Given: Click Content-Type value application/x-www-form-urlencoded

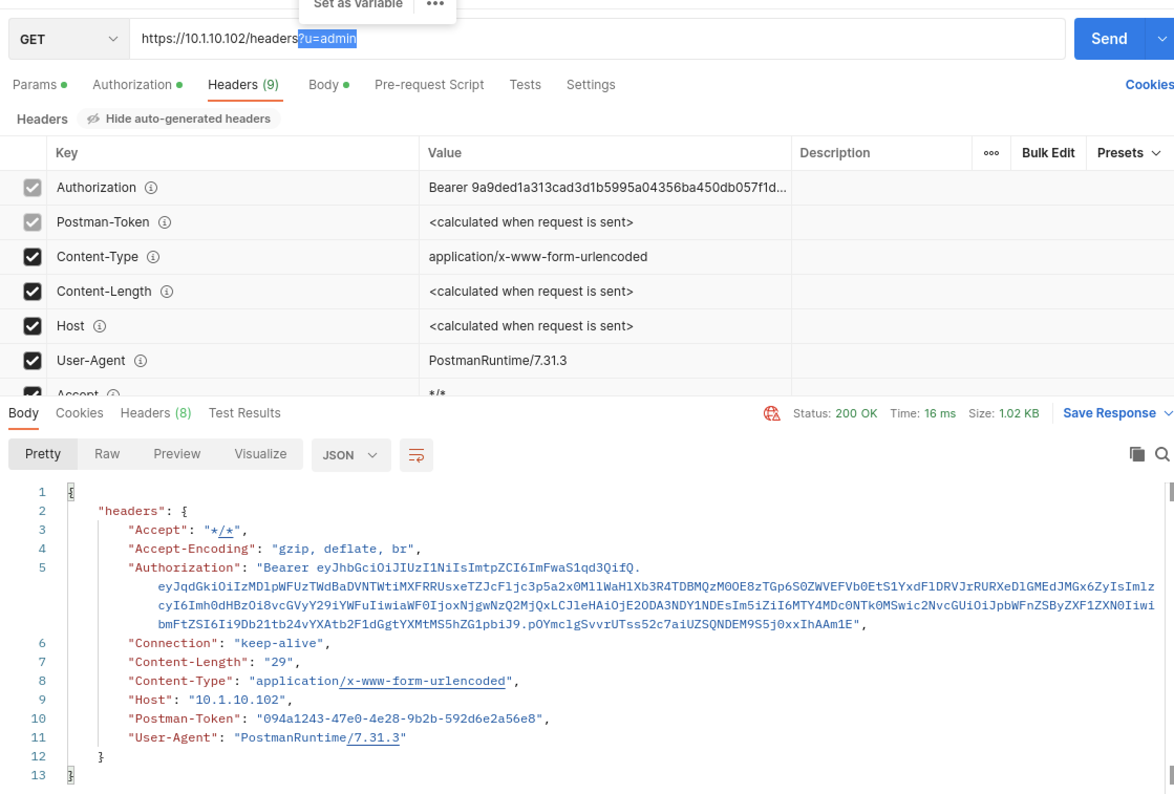Looking at the screenshot, I should [x=538, y=257].
